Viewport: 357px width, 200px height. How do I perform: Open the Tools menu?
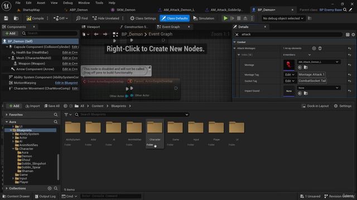pyautogui.click(x=99, y=3)
